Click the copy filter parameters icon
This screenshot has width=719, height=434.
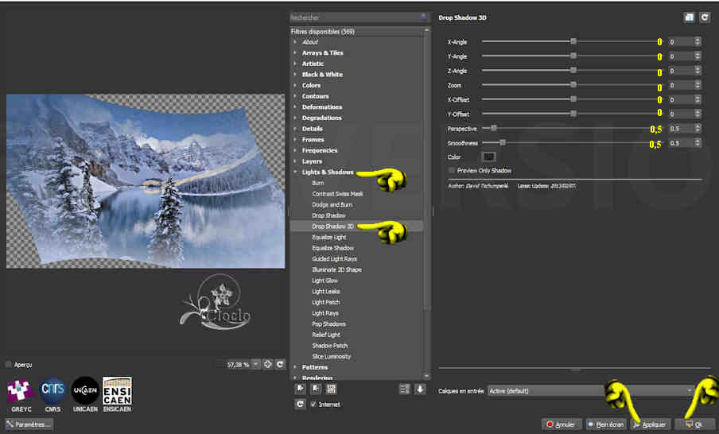(689, 17)
